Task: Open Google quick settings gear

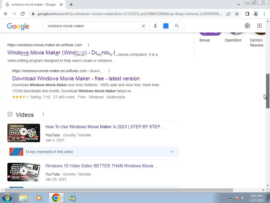Action: (247, 26)
